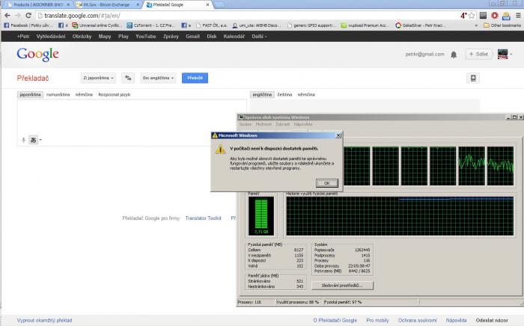Image resolution: width=524 pixels, height=326 pixels.
Task: Open the notifications bell icon
Action: pos(454,55)
